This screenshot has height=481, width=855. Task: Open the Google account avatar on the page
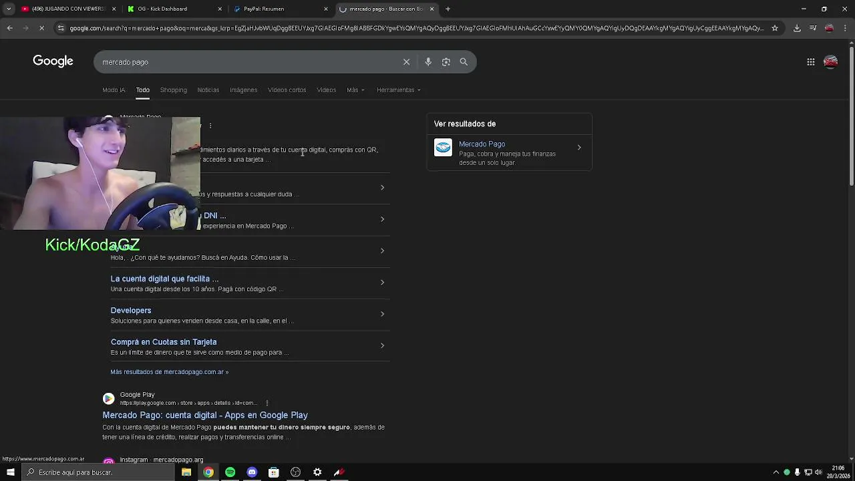831,62
